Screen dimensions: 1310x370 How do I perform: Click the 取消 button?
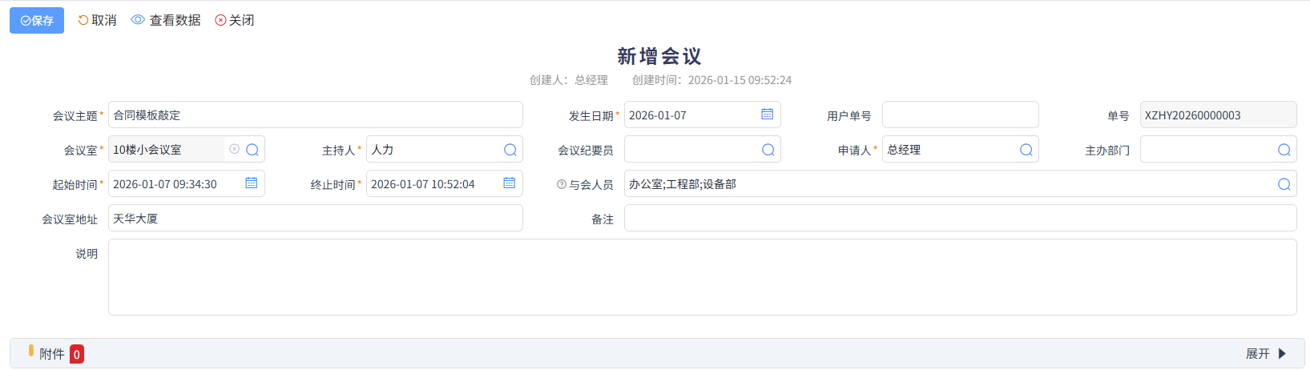97,20
